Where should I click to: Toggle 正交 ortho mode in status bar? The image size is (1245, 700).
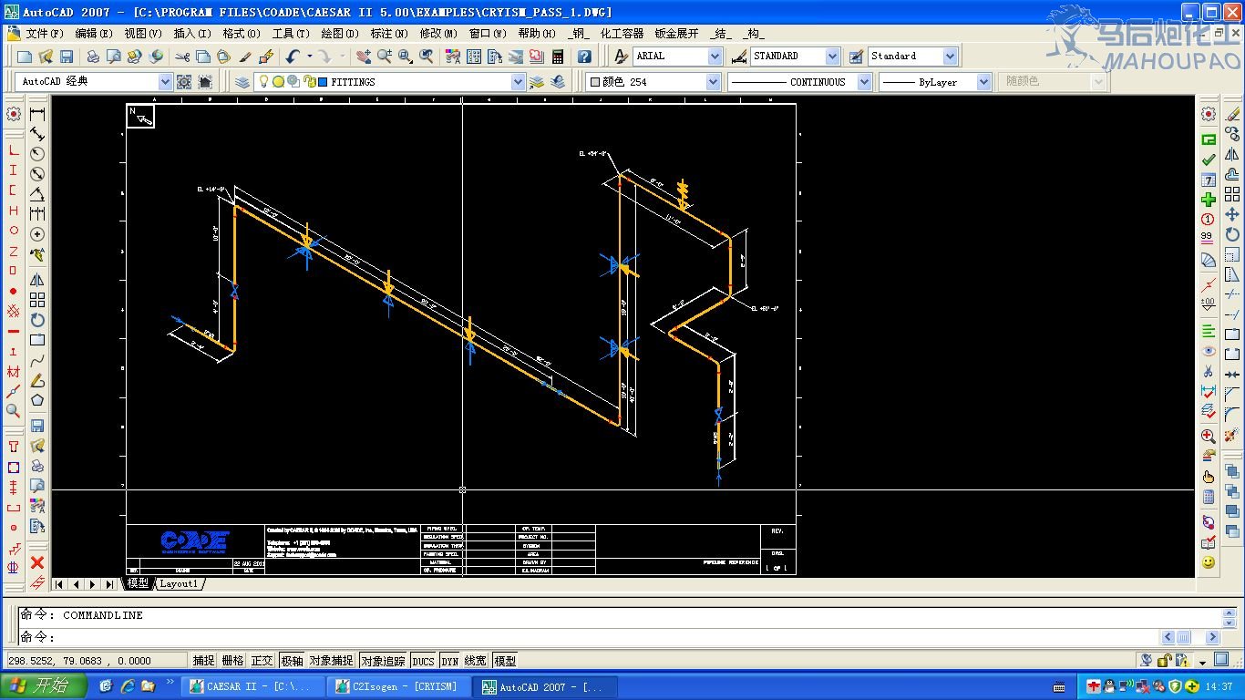pos(262,661)
